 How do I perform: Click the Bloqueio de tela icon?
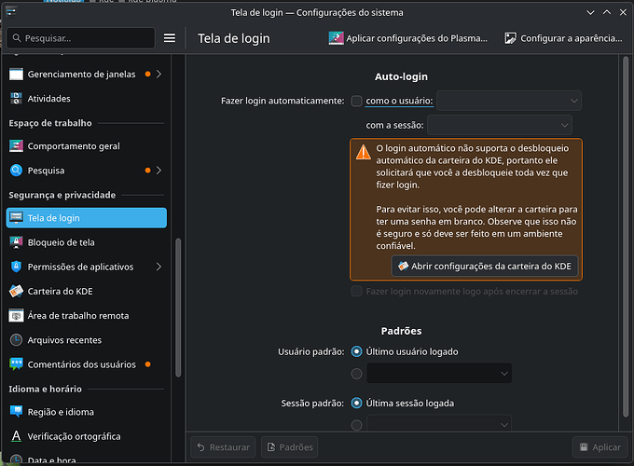16,242
